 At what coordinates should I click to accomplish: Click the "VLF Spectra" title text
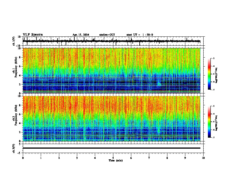pyautogui.click(x=33, y=35)
